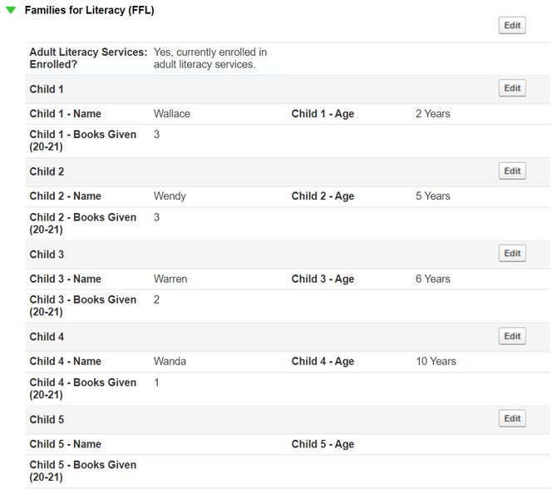Open Edit for the Child 2 section
Screen dimensions: 557x494
(512, 171)
